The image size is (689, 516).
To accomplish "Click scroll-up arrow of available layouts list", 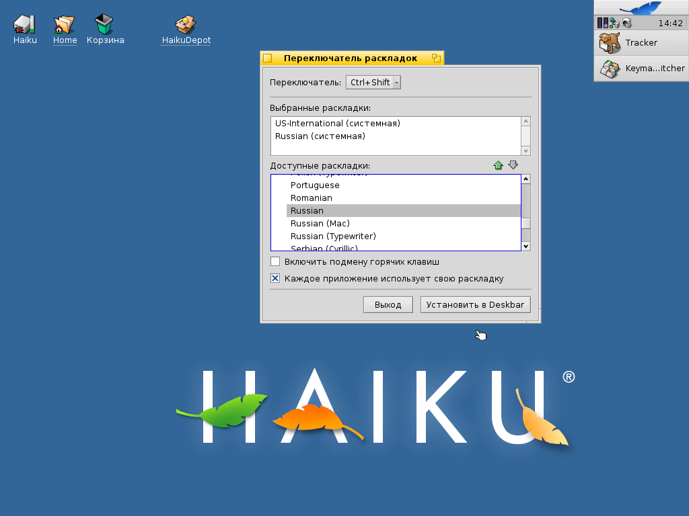I will tap(526, 179).
